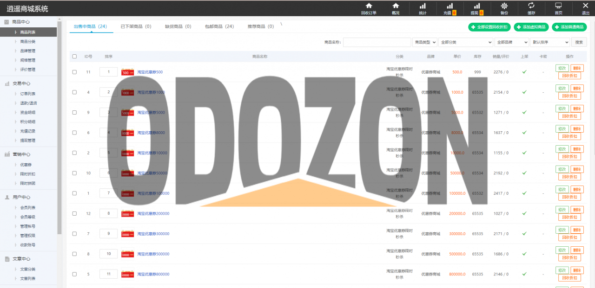The image size is (595, 288).
Task: Click the 淘宝优惠券200000 product thumbnail
Action: [x=128, y=213]
